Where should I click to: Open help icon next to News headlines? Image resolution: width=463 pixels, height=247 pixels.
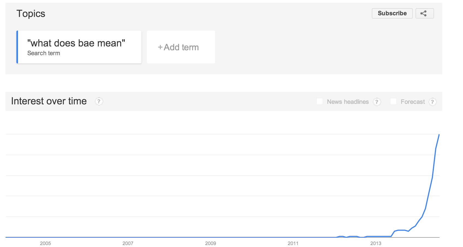[x=377, y=102]
